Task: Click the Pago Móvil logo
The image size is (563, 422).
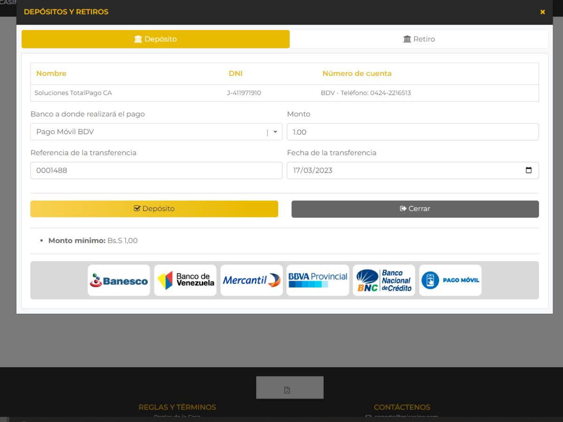Action: click(450, 280)
